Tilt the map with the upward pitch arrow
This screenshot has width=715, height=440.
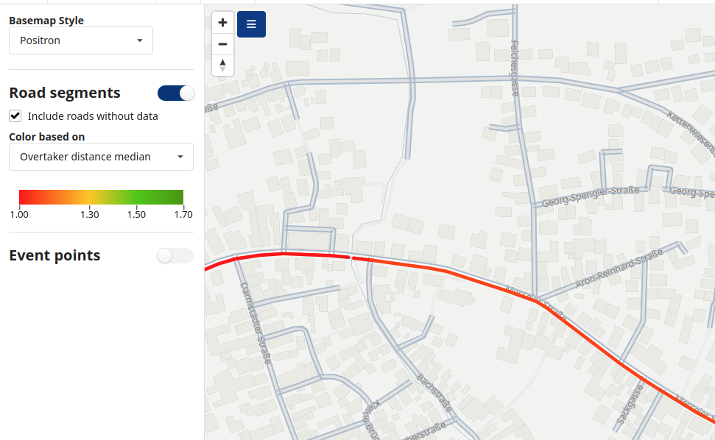click(222, 62)
